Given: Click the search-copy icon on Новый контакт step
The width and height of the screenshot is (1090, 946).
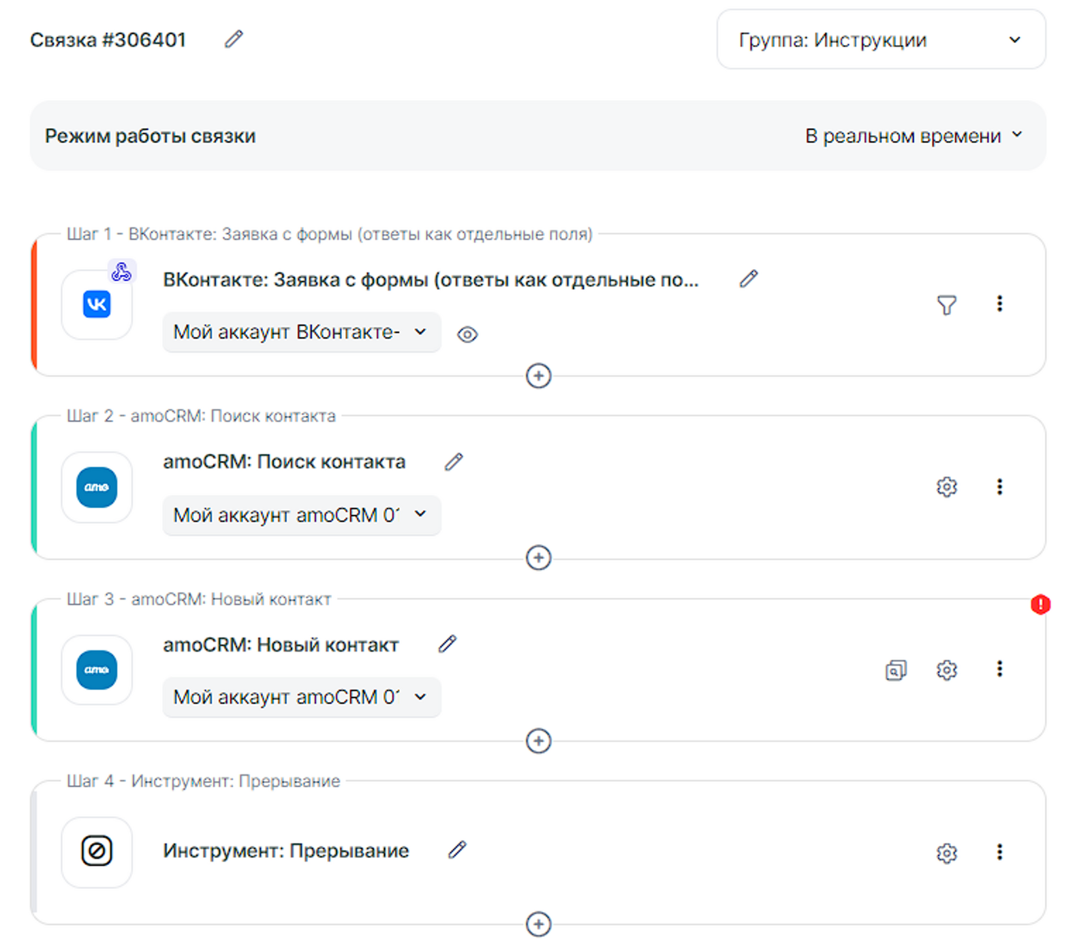Looking at the screenshot, I should coord(895,670).
